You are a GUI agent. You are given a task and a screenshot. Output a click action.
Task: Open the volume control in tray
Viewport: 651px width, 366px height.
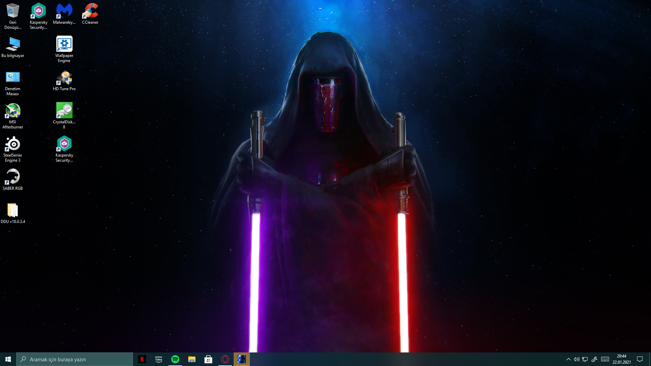pyautogui.click(x=576, y=359)
